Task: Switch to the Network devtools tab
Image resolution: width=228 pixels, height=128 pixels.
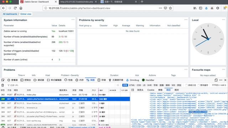Action: tap(90, 80)
